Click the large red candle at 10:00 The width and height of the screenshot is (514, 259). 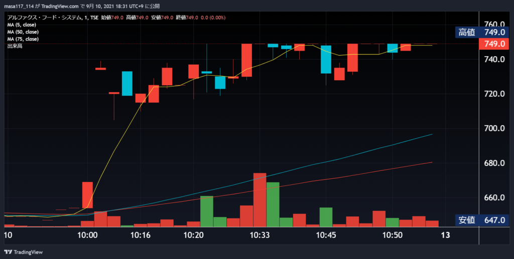pos(87,195)
